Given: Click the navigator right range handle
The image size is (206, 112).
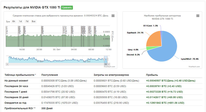Looking at the screenshot, I should (107, 59).
